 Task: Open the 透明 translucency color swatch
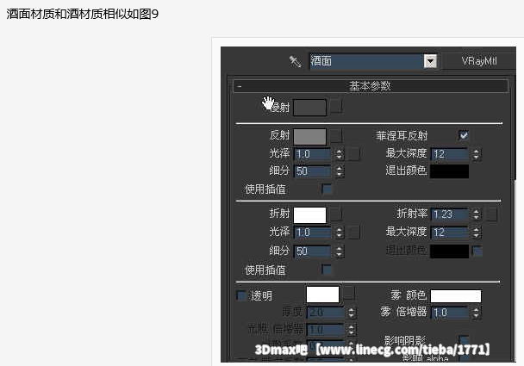tap(322, 295)
